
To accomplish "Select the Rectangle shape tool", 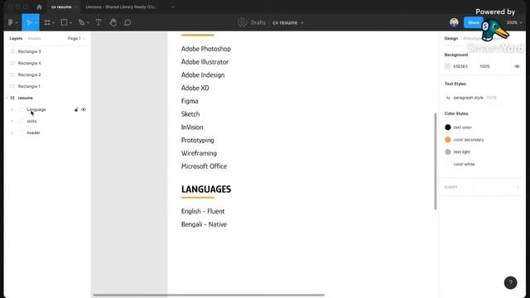I will coord(64,22).
